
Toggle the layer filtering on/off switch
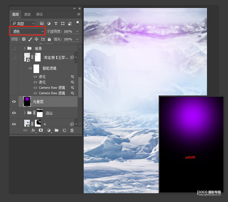78,23
